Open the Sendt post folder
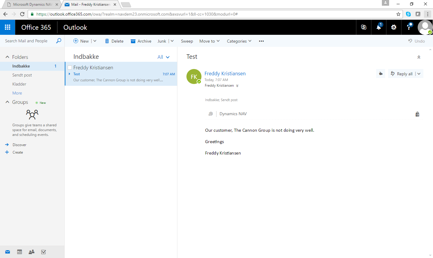The height and width of the screenshot is (258, 433). point(22,75)
